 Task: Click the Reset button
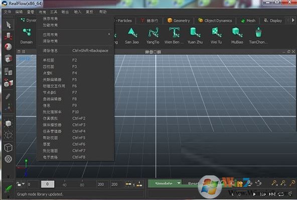click(194, 183)
